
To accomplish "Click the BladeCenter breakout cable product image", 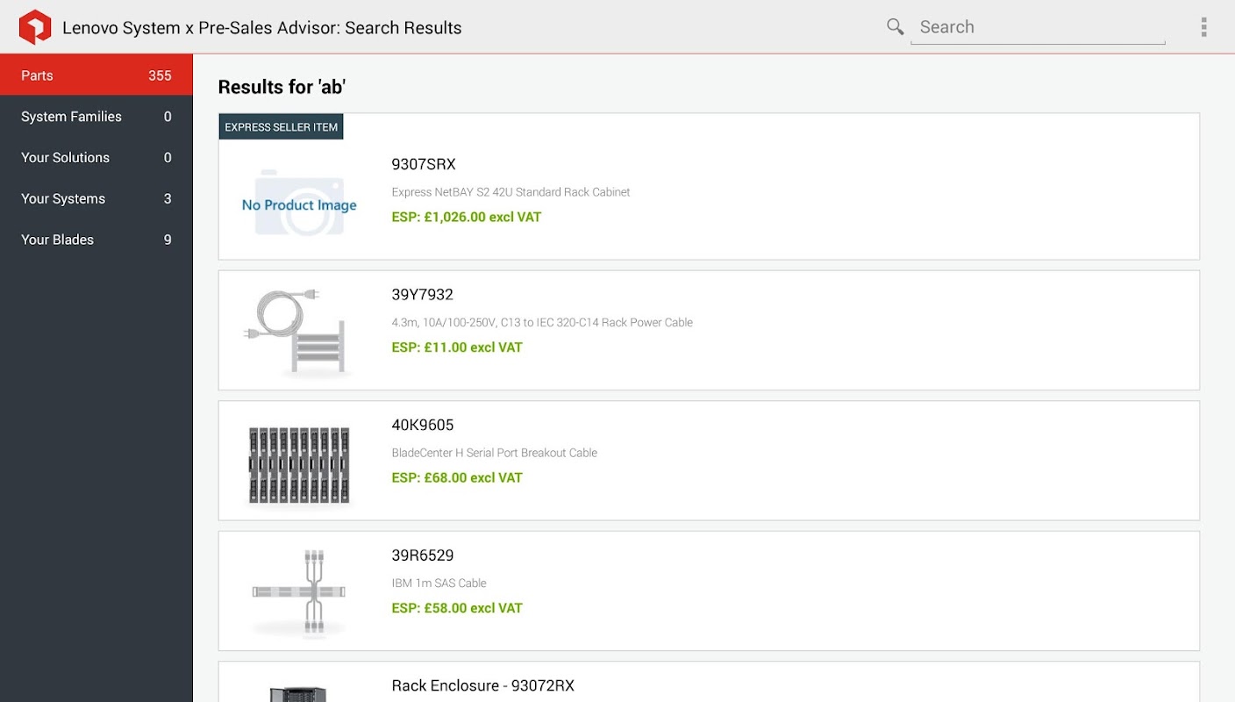I will 299,465.
